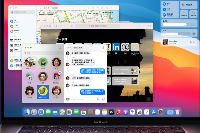The height and width of the screenshot is (133, 200).
Task: Open The Design Files yellow-dot favorite
Action: pos(135,47)
